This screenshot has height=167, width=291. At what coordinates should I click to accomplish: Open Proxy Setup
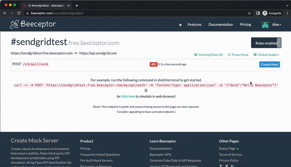click(x=238, y=54)
